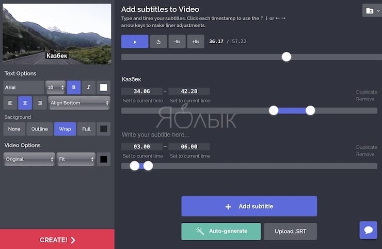Skip back five seconds
Image resolution: width=382 pixels, height=249 pixels.
[x=177, y=42]
